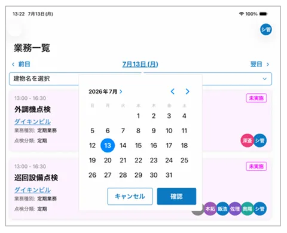This screenshot has height=233, width=287.
Task: Click the green 奥陽 avatar
Action: point(248,209)
